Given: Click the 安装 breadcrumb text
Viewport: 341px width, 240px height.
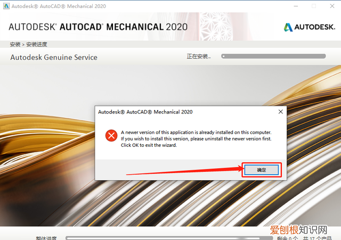Looking at the screenshot, I should tap(15, 45).
